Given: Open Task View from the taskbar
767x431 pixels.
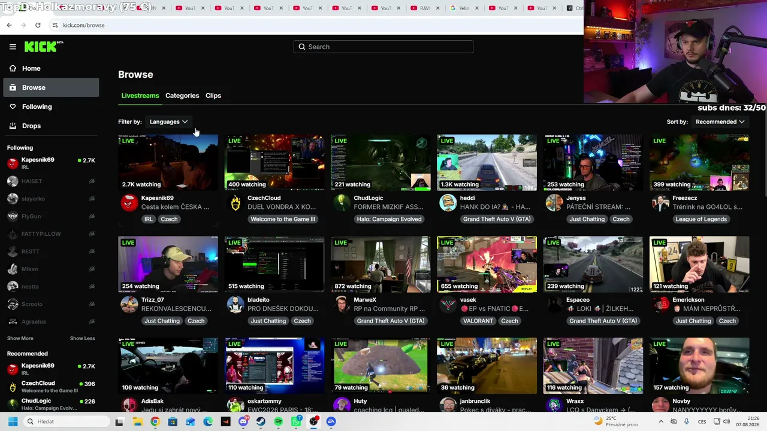Looking at the screenshot, I should pos(119,421).
